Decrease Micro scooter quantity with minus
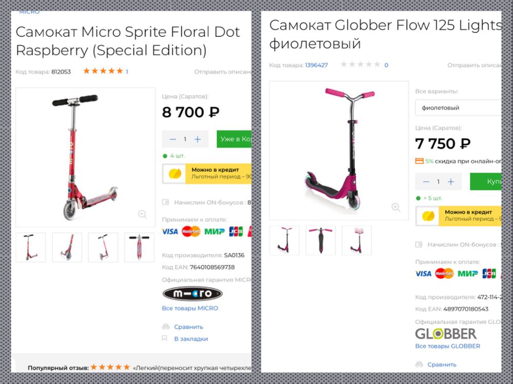The height and width of the screenshot is (384, 513). pos(173,139)
